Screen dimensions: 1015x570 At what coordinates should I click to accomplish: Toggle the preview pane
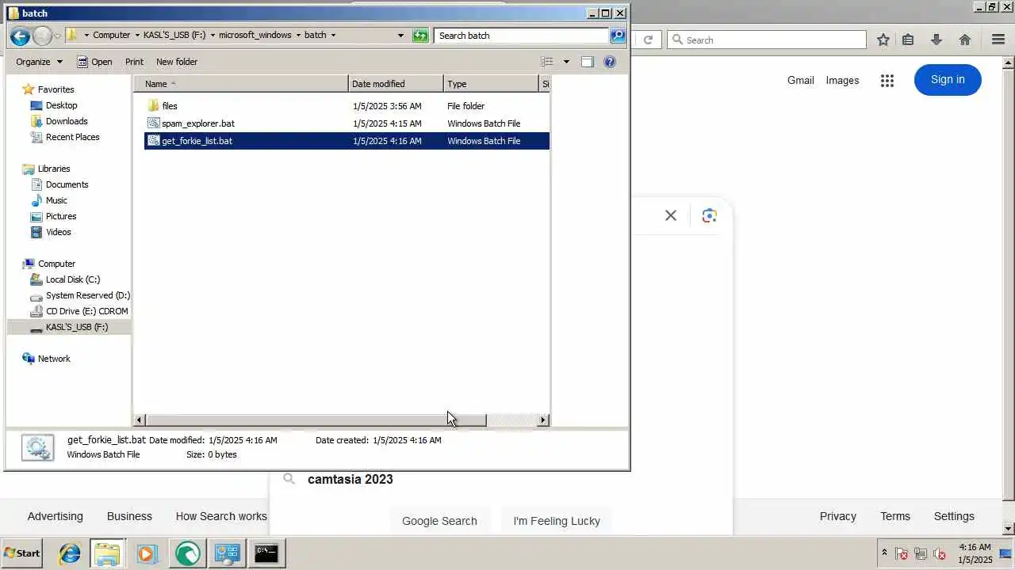(587, 62)
